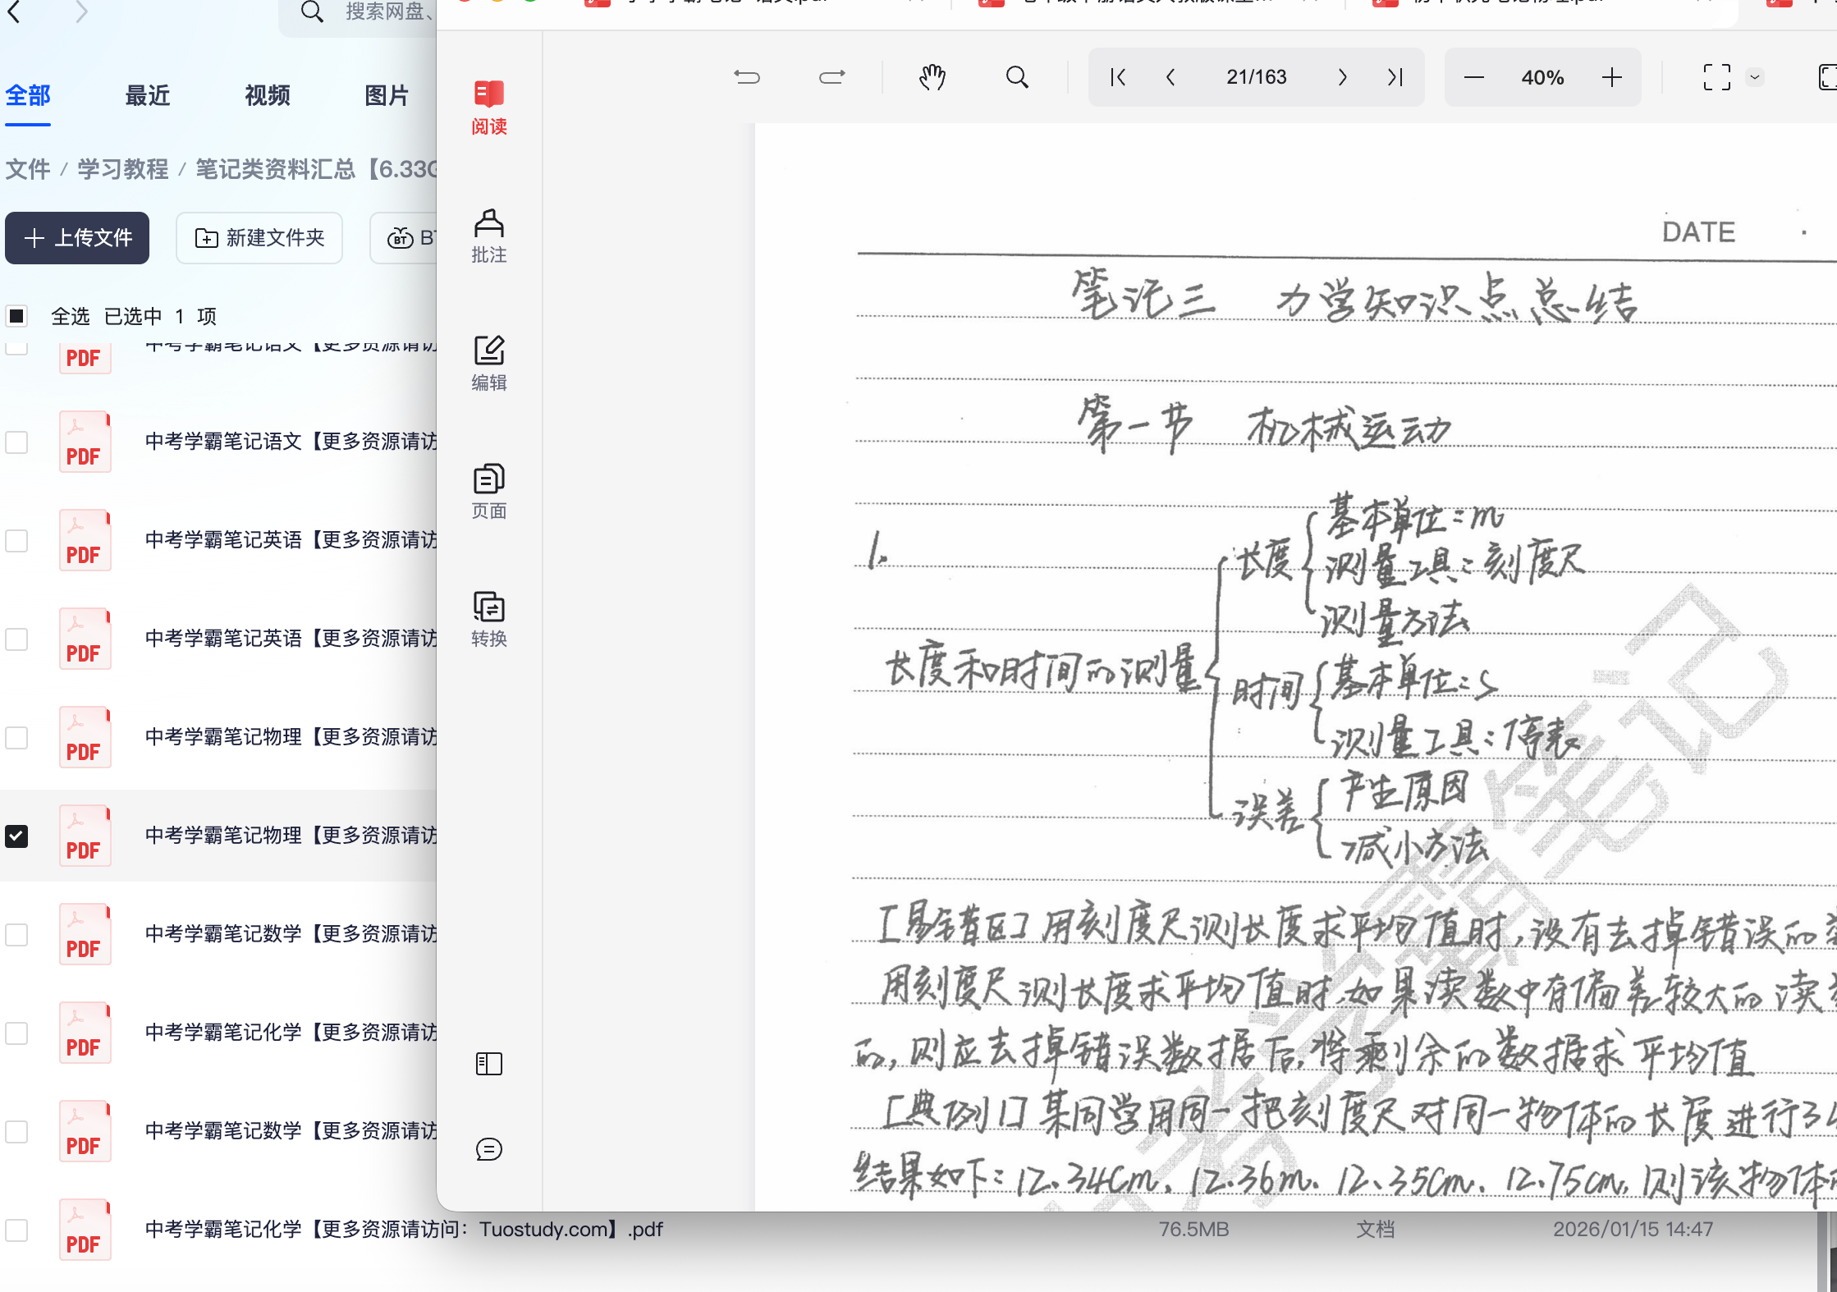Click the search magnifier in PDF toolbar
1837x1292 pixels.
tap(1017, 77)
